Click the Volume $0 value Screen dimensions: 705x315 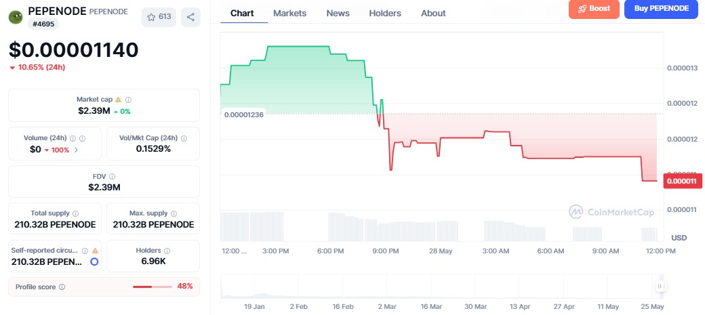pos(35,149)
